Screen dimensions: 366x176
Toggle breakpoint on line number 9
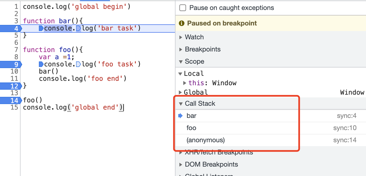[11, 64]
